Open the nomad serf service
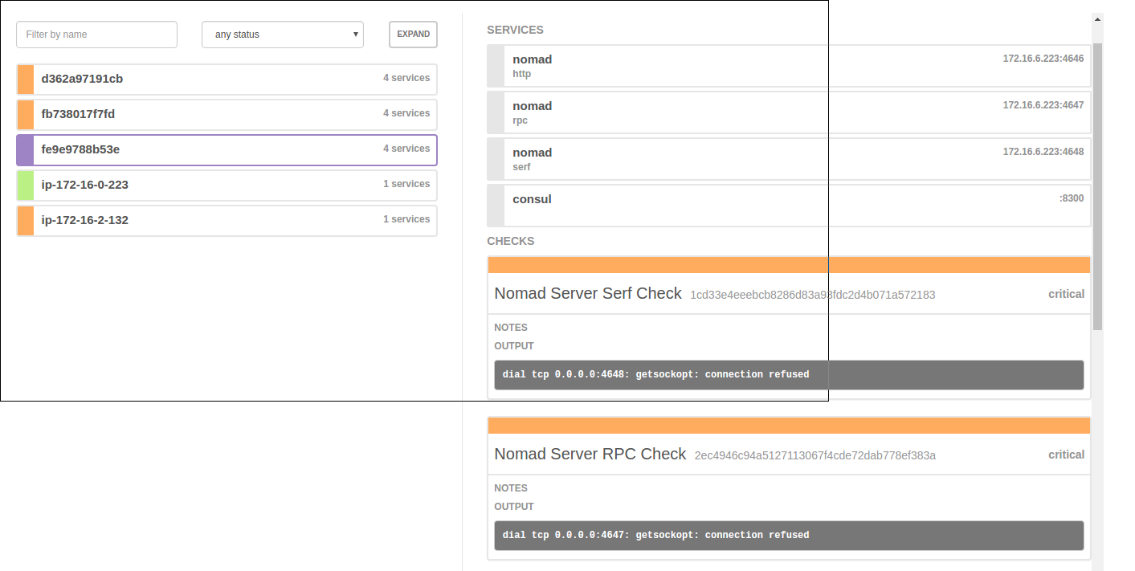 789,159
